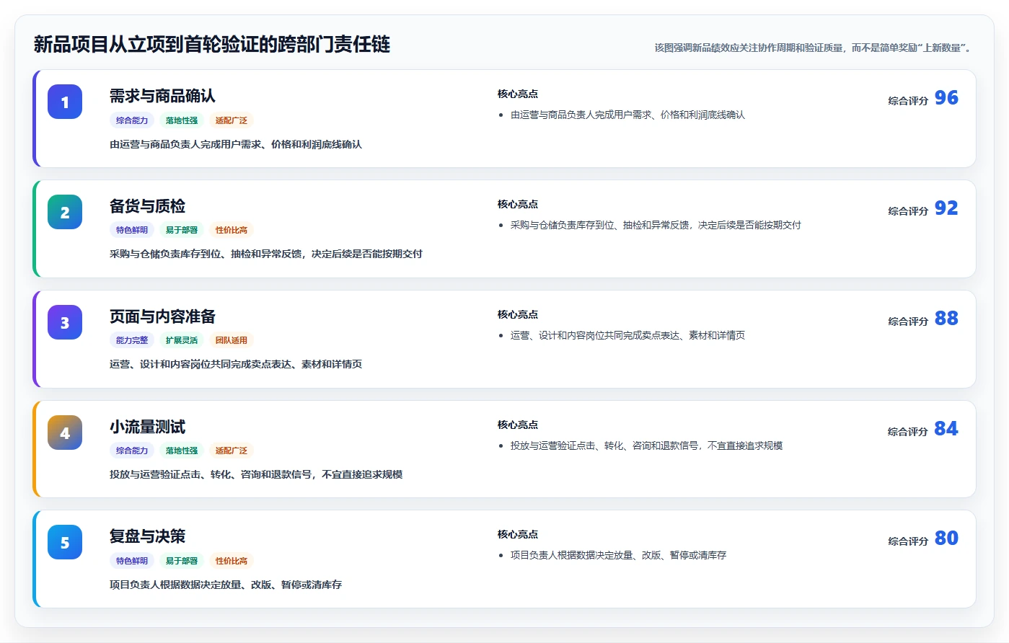Click 核心亮点 label in 复盘与决策 card
The image size is (1009, 643).
[518, 534]
